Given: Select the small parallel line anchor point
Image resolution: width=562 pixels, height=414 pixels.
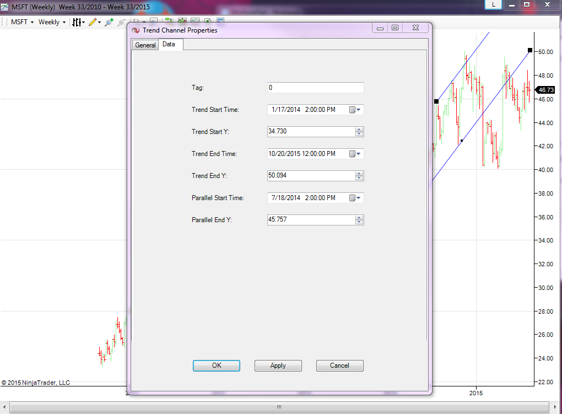Looking at the screenshot, I should (x=462, y=141).
